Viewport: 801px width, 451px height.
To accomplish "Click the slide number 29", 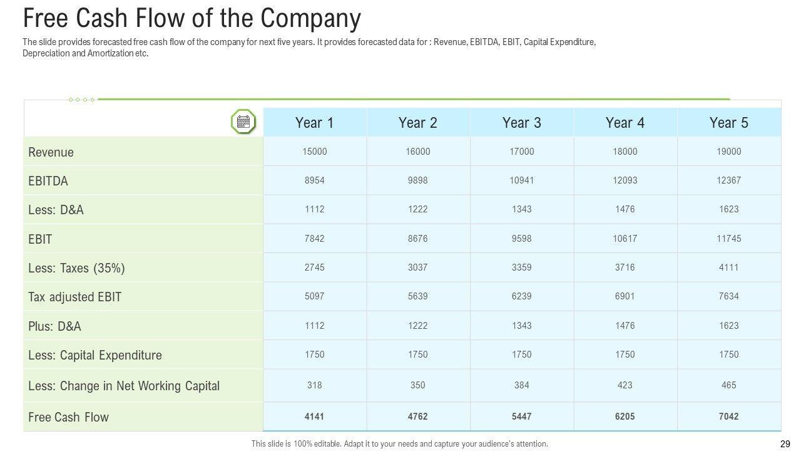I will coord(785,443).
